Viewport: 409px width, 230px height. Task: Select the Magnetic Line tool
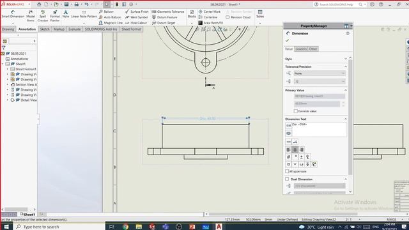(111, 23)
